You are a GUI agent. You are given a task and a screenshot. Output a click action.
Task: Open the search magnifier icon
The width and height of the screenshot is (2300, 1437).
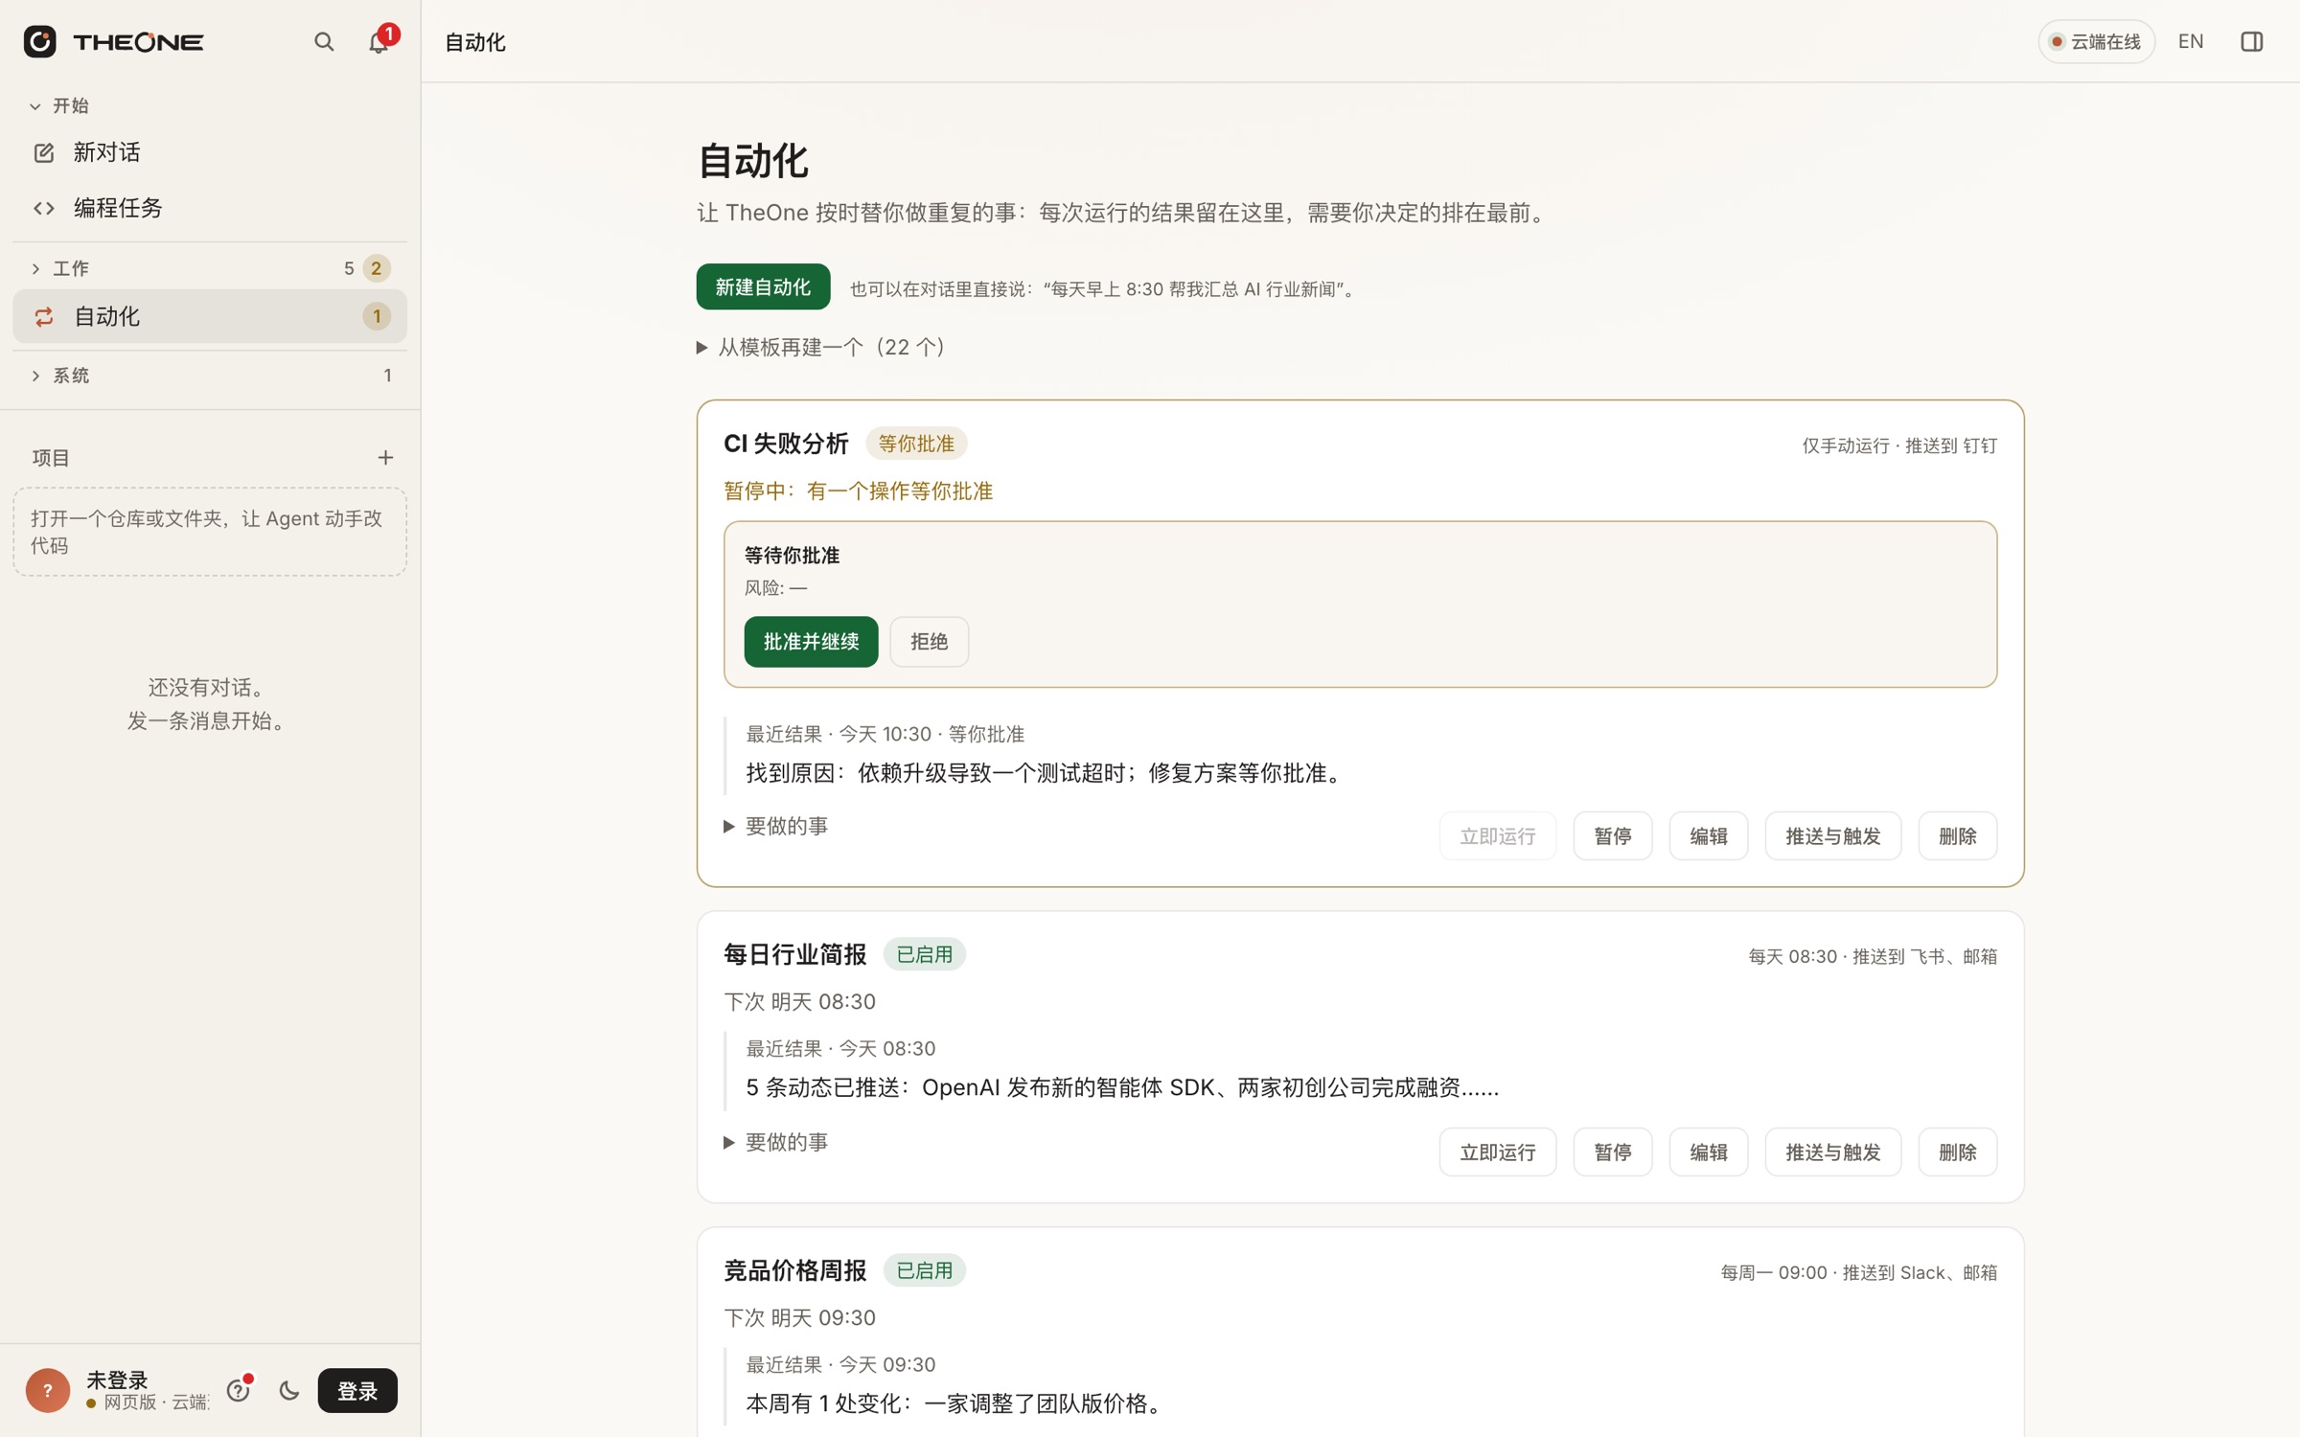point(324,41)
